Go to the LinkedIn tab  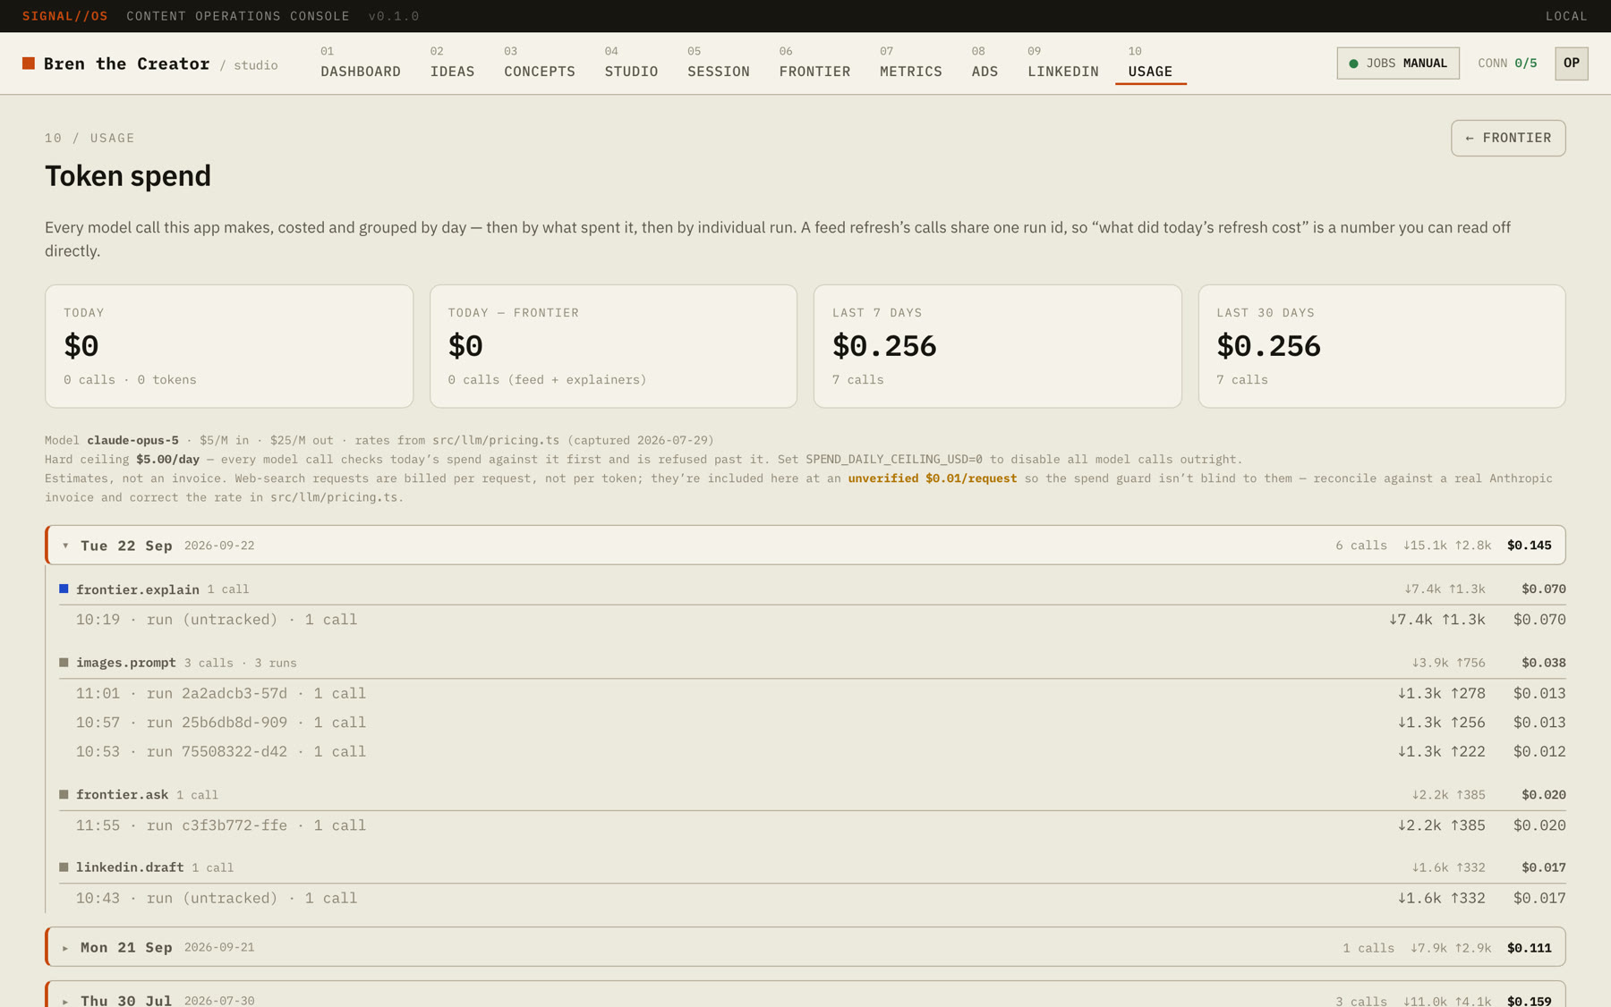tap(1062, 63)
